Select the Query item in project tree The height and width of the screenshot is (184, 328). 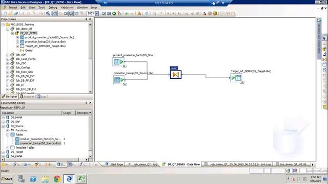(x=29, y=51)
